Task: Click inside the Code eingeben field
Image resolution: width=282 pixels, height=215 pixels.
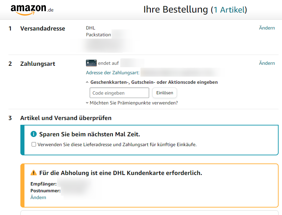Action: click(x=119, y=93)
